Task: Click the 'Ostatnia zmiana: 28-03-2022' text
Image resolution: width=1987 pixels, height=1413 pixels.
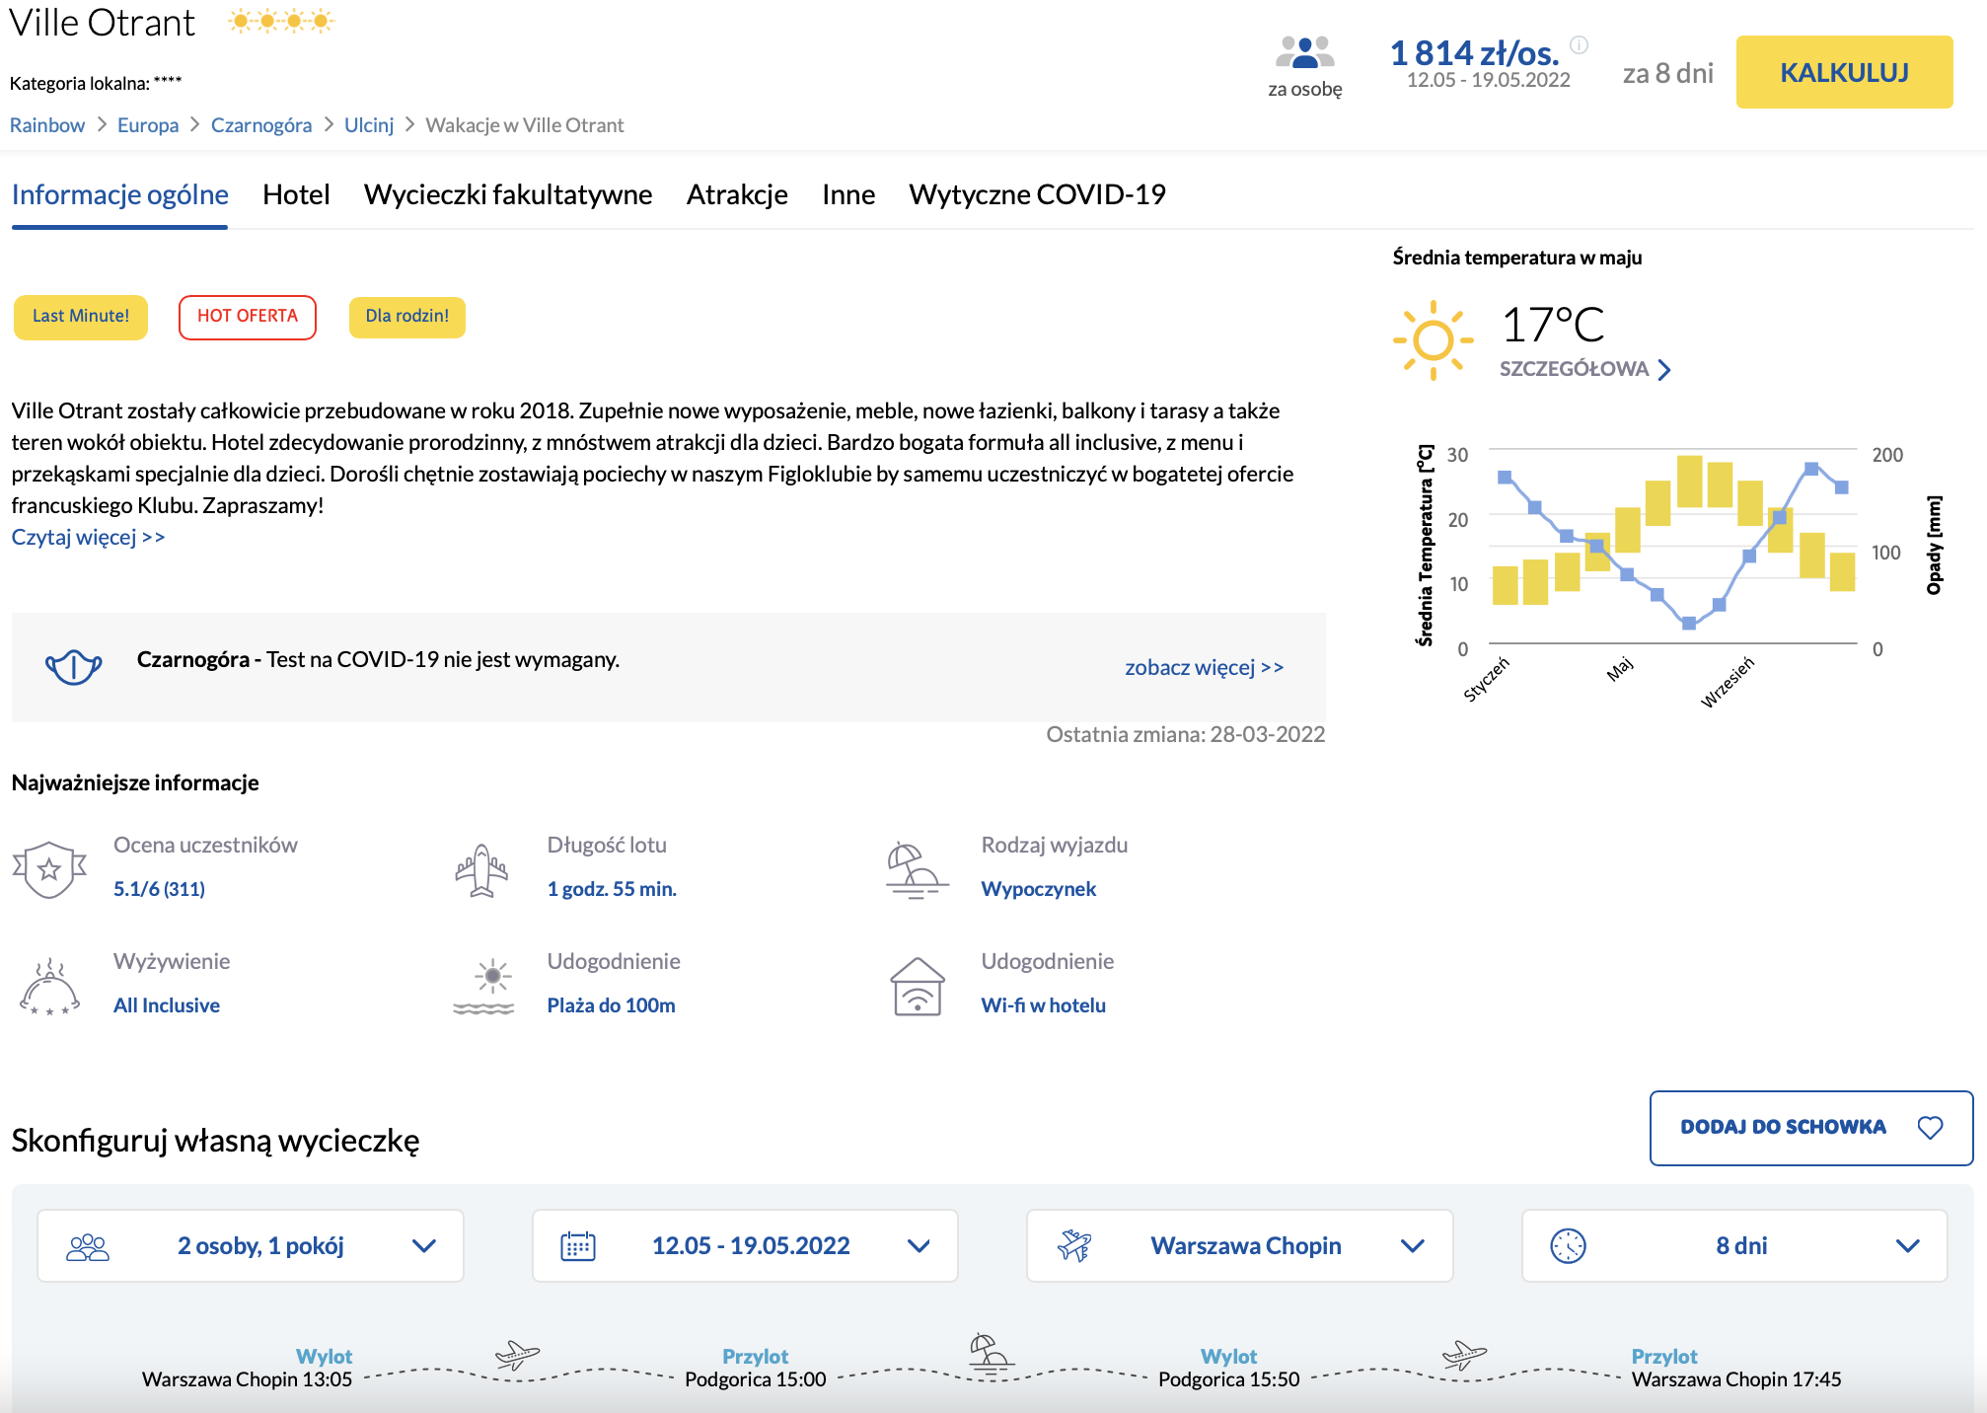Action: click(x=1186, y=734)
